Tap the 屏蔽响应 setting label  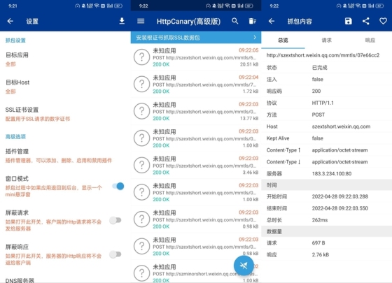[x=17, y=247]
